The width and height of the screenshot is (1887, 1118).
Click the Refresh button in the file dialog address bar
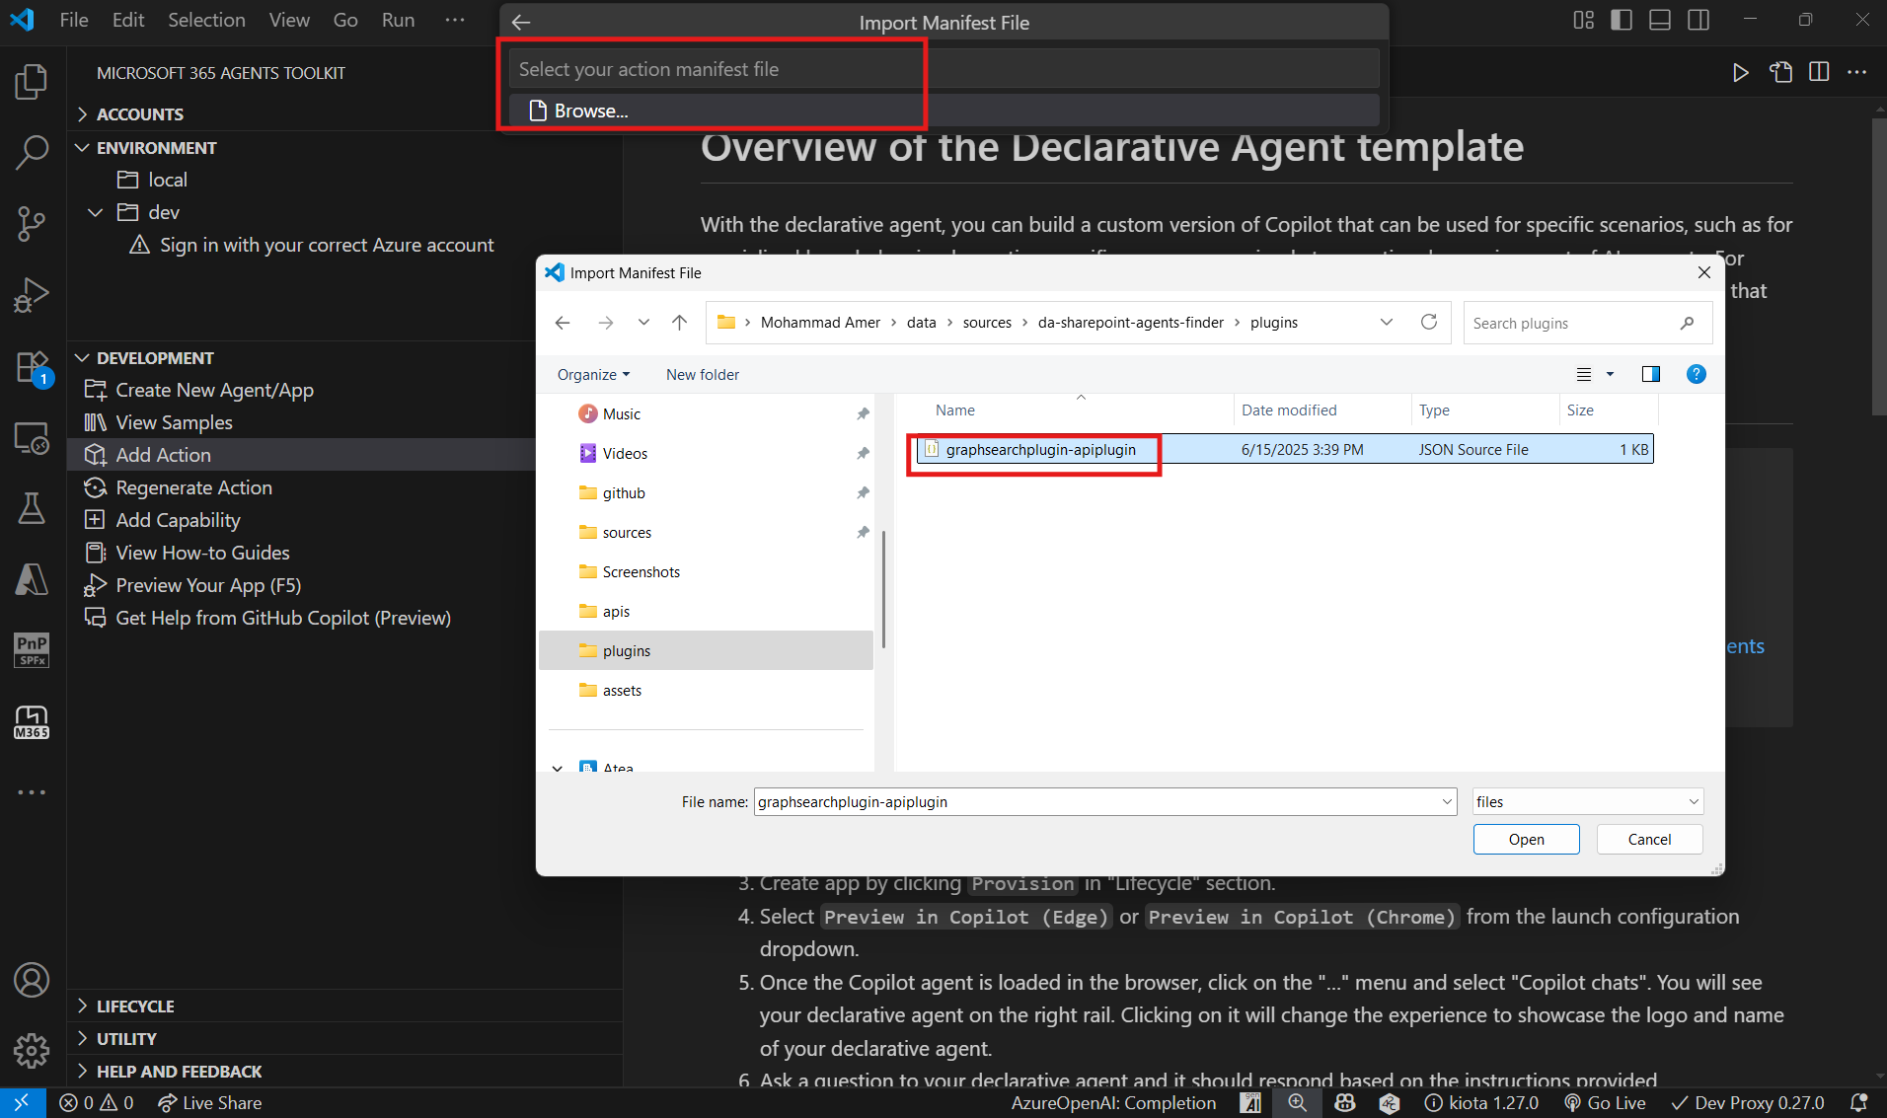point(1428,322)
